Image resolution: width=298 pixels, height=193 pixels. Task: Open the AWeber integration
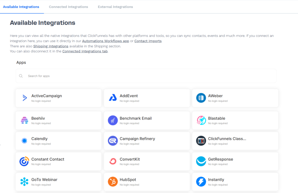tap(201, 98)
